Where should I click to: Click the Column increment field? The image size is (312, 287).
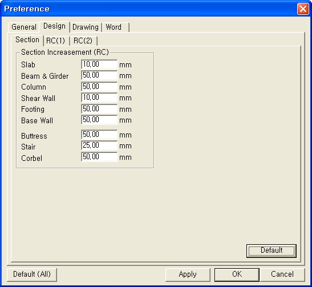click(99, 87)
